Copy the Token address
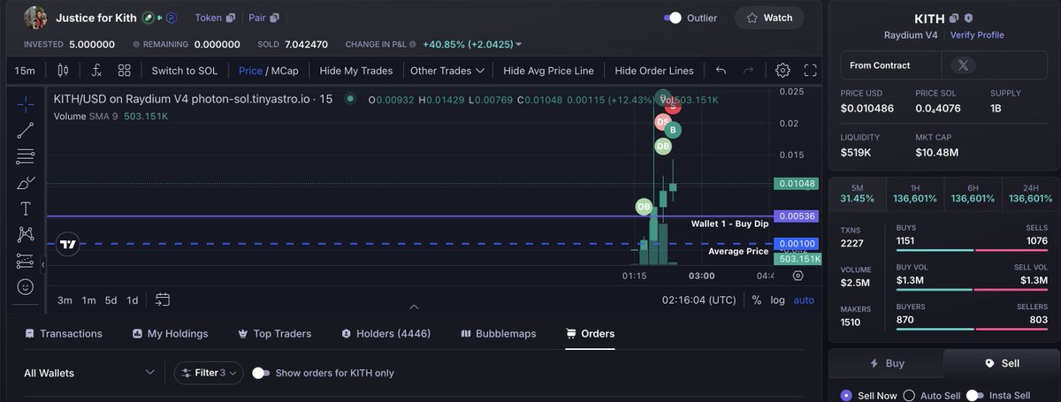The height and width of the screenshot is (402, 1061). tap(231, 18)
